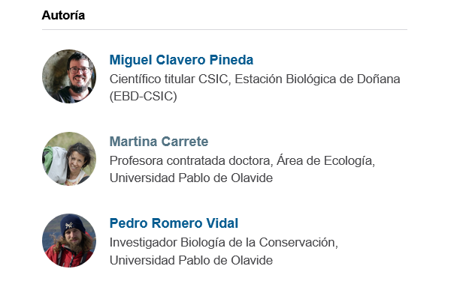Open Miguel Clavero Pineda's author profile link
The height and width of the screenshot is (299, 469).
(x=181, y=60)
